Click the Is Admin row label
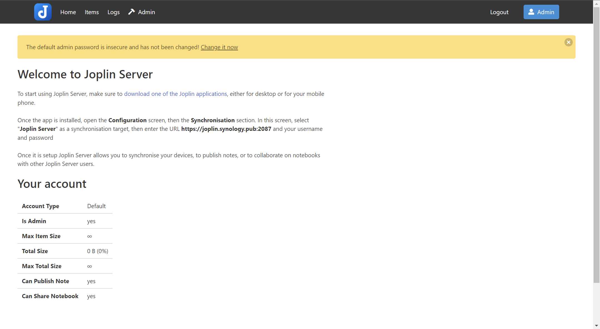The width and height of the screenshot is (600, 329). tap(34, 221)
